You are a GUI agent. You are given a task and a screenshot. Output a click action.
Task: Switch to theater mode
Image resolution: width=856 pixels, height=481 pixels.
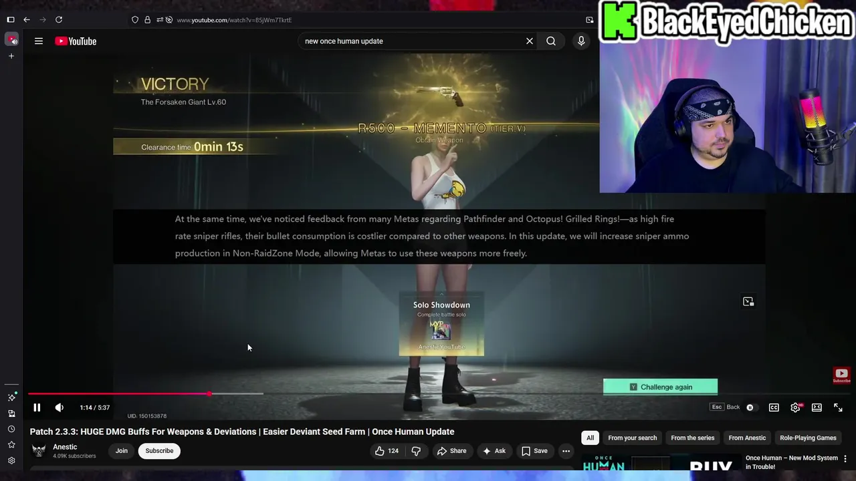[x=817, y=408]
